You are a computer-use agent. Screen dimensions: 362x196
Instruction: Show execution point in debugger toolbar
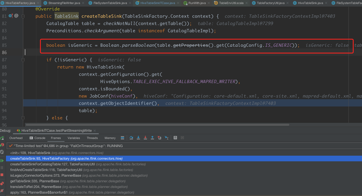122,138
